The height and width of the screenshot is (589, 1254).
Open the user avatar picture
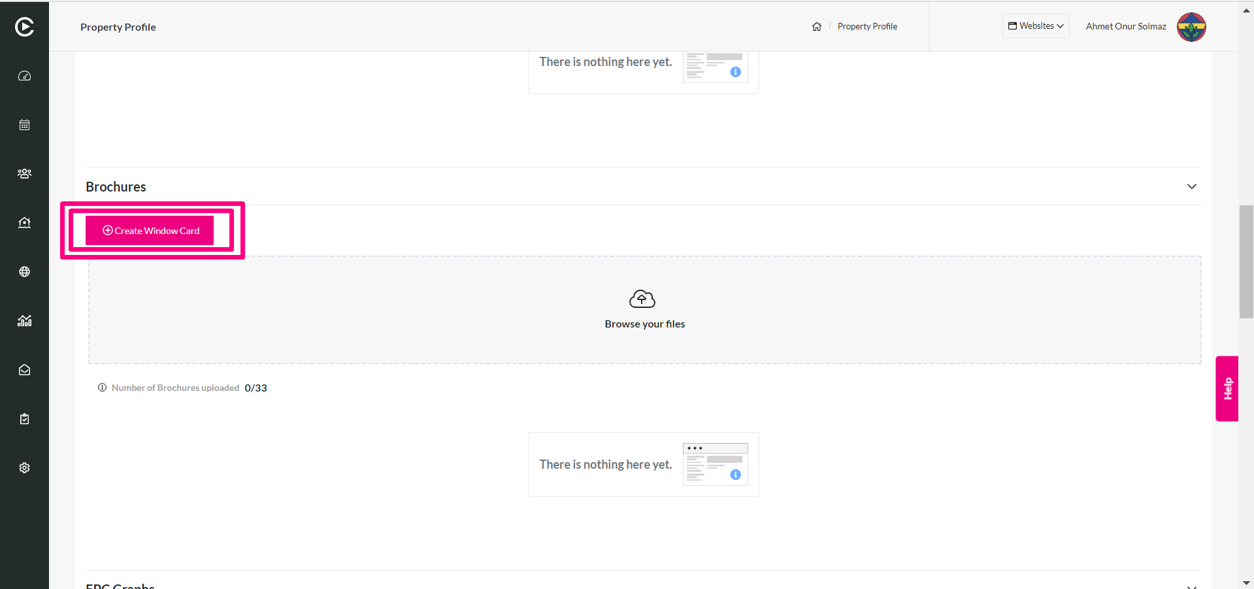[1191, 27]
